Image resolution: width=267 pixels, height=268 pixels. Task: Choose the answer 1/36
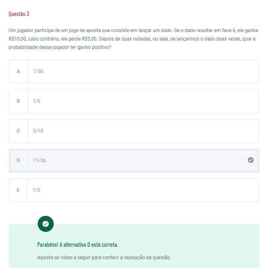[x=38, y=71]
